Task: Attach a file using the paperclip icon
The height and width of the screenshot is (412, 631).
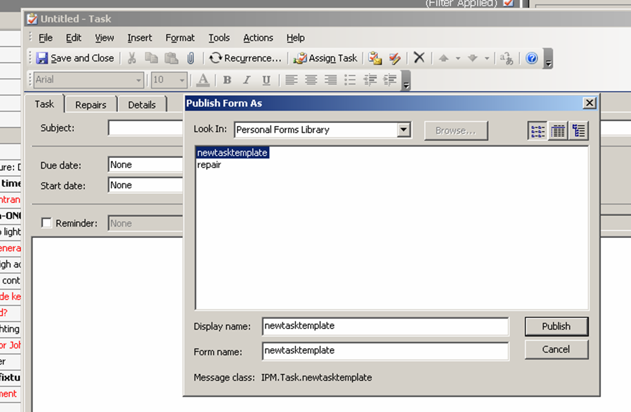Action: 190,57
